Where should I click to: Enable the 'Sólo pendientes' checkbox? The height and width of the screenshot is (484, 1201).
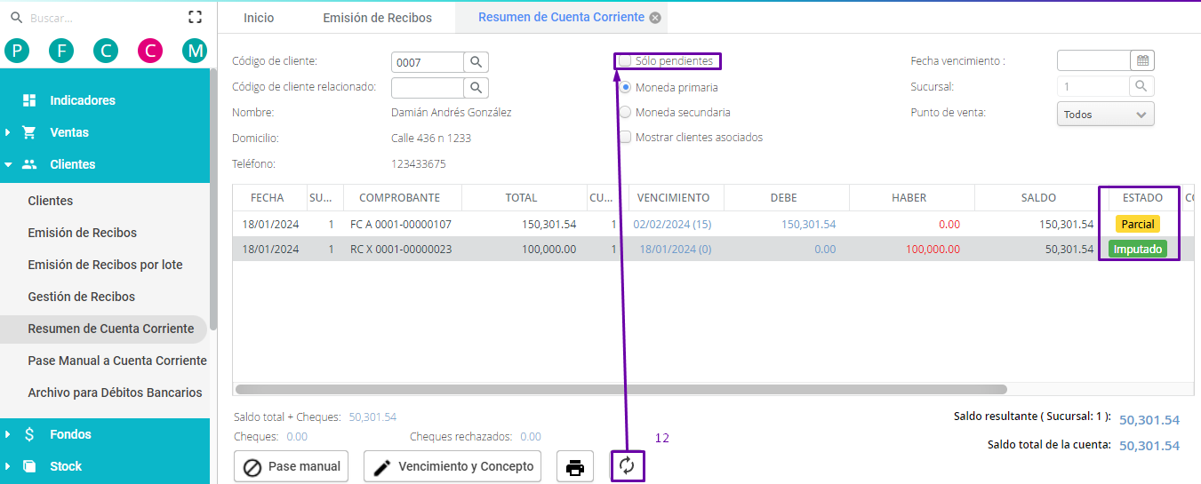[x=626, y=61]
